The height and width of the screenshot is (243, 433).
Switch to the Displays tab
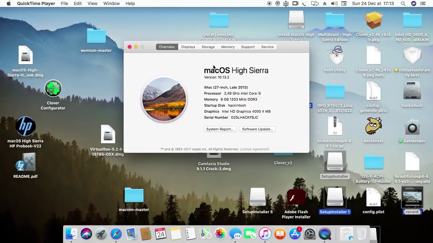tap(188, 47)
